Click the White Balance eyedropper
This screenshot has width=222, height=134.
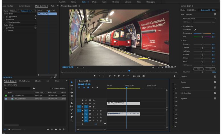click(x=195, y=30)
